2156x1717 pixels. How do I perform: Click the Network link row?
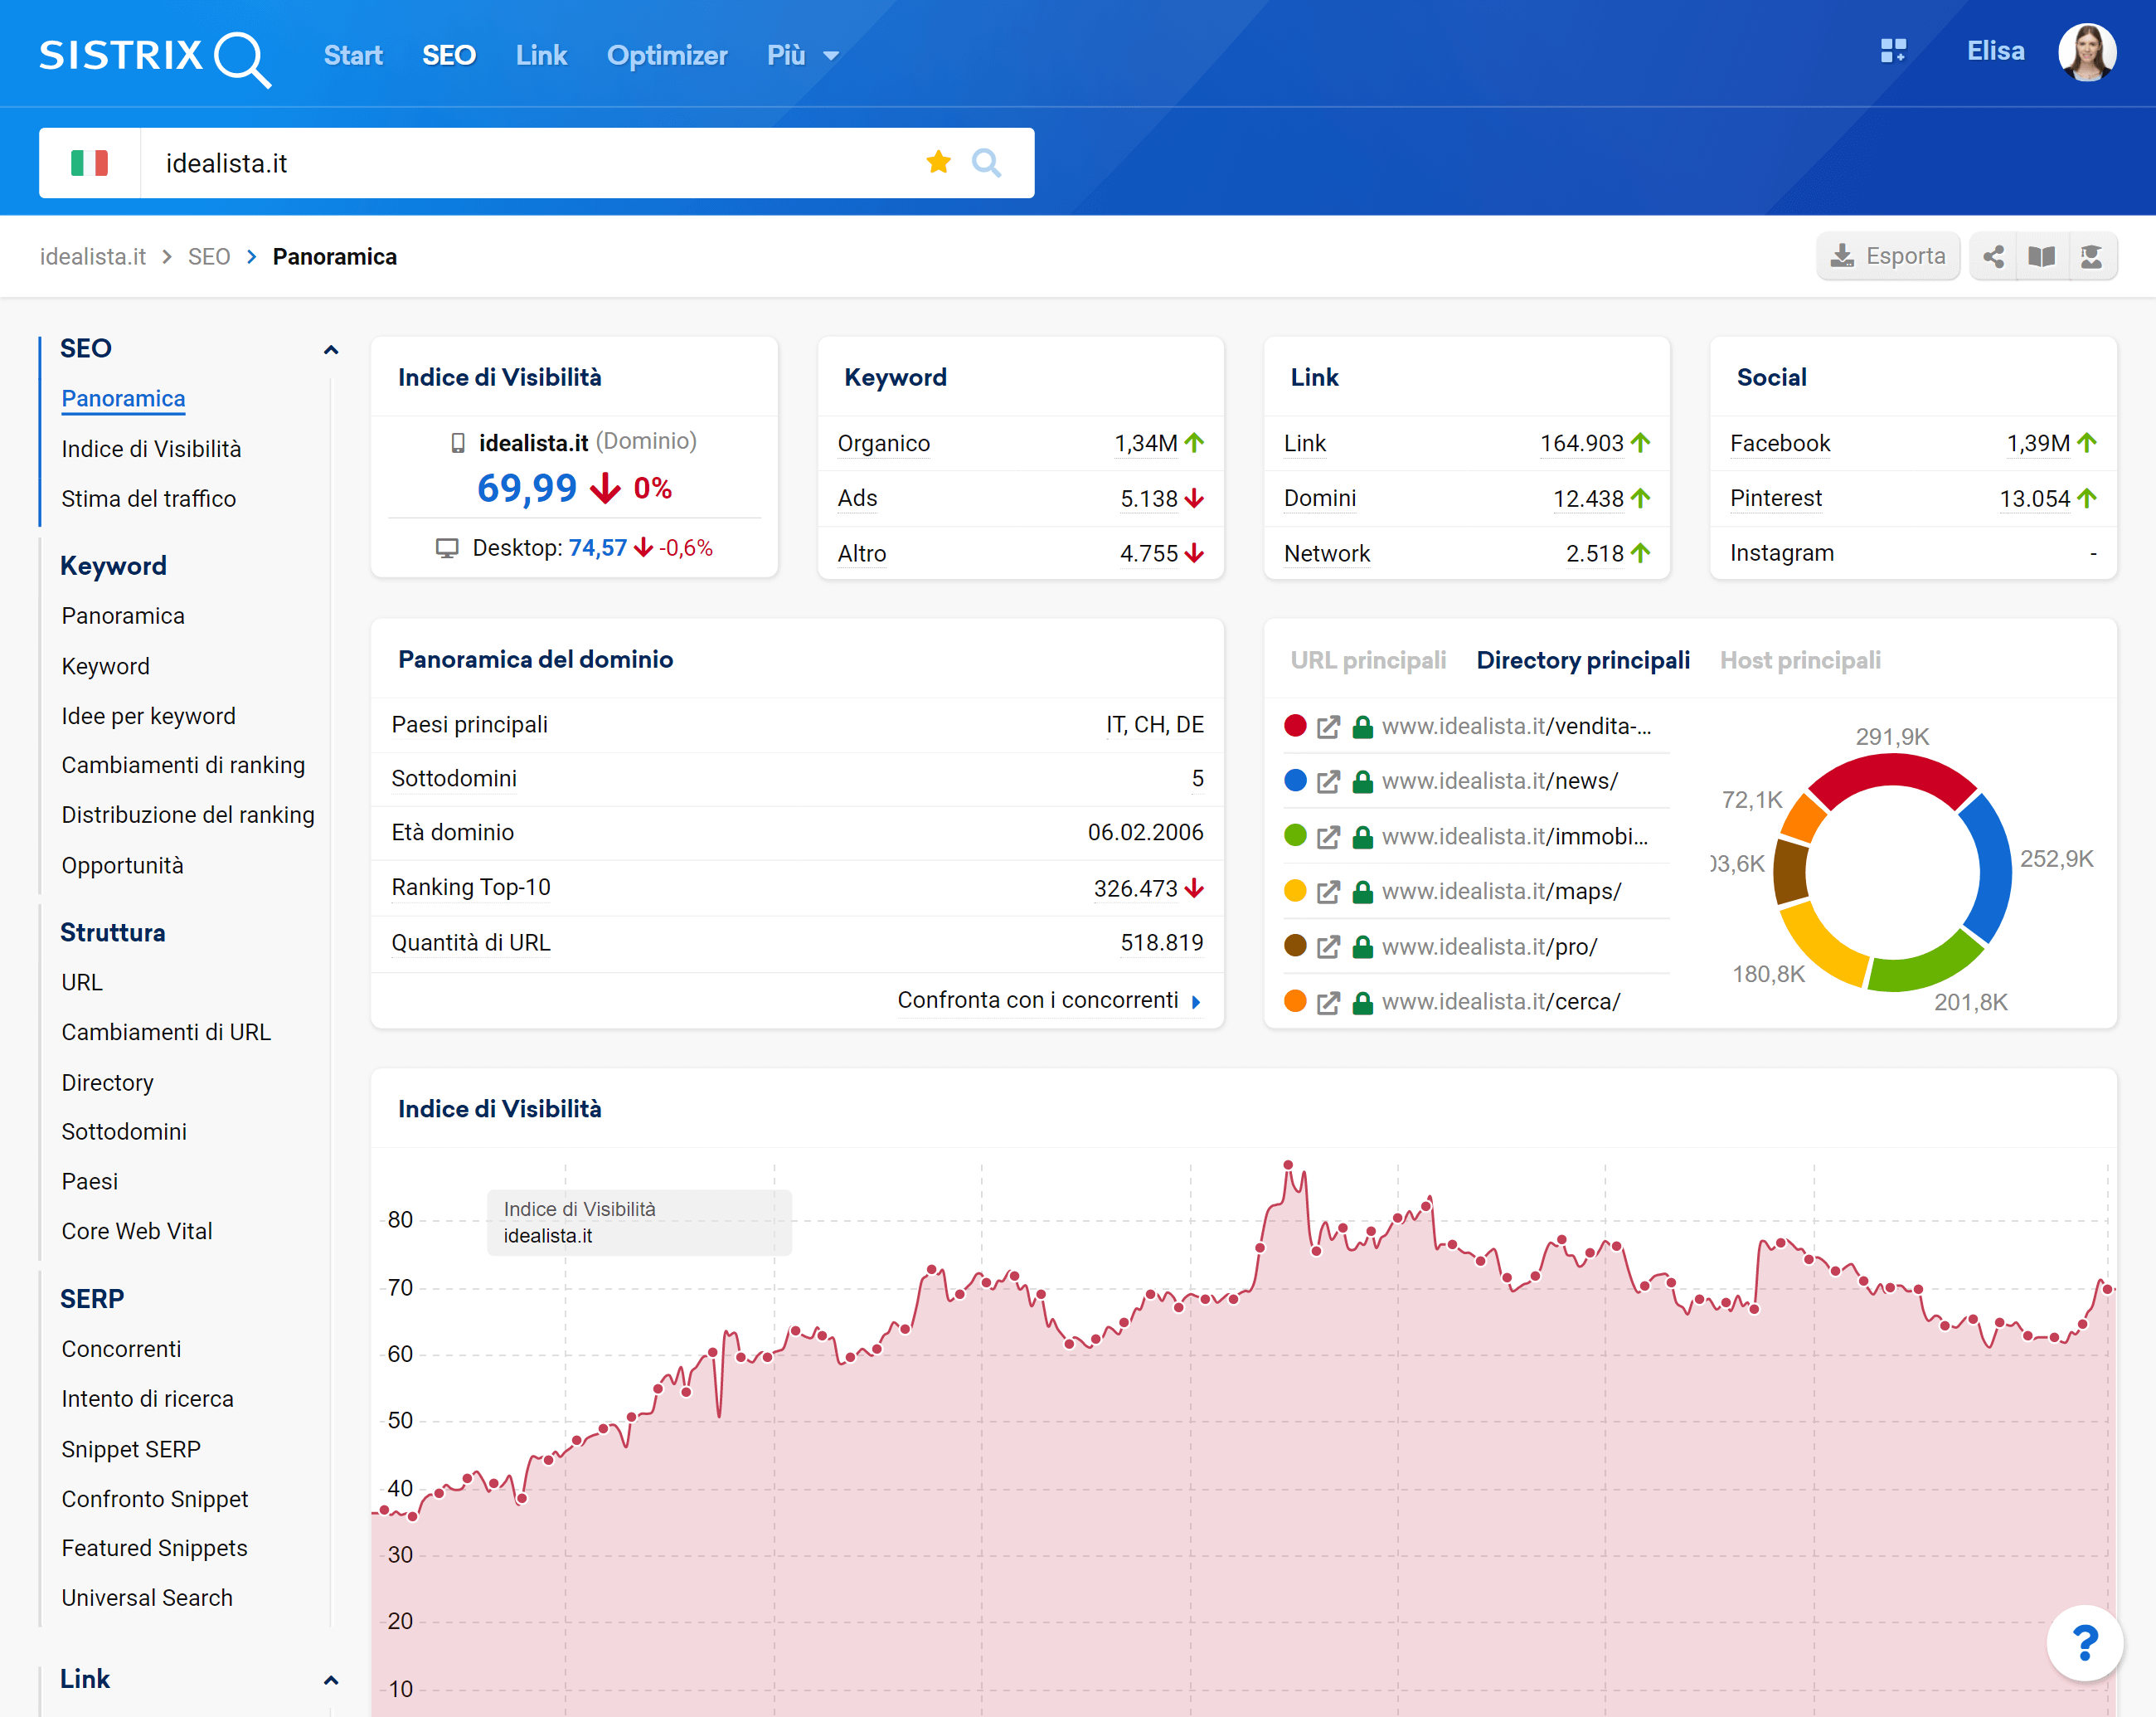coord(1467,554)
